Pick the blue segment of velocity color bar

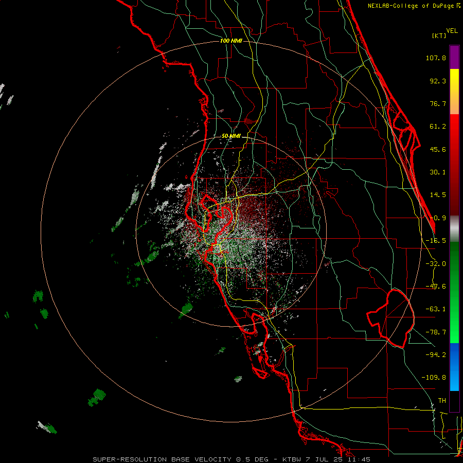tap(454, 367)
